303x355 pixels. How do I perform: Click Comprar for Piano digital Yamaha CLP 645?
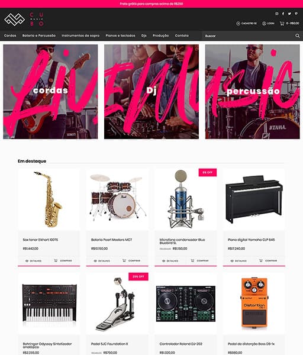click(x=268, y=260)
